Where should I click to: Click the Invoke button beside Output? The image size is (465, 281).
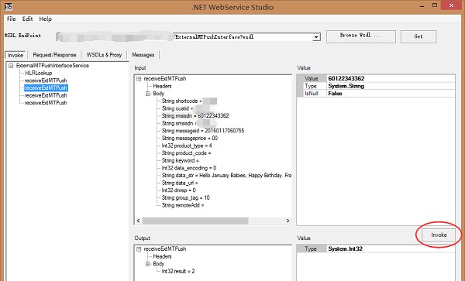(x=439, y=235)
